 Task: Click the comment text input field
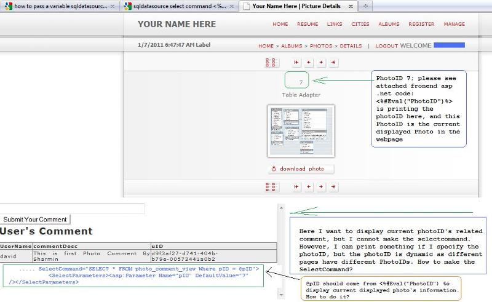[x=72, y=209]
